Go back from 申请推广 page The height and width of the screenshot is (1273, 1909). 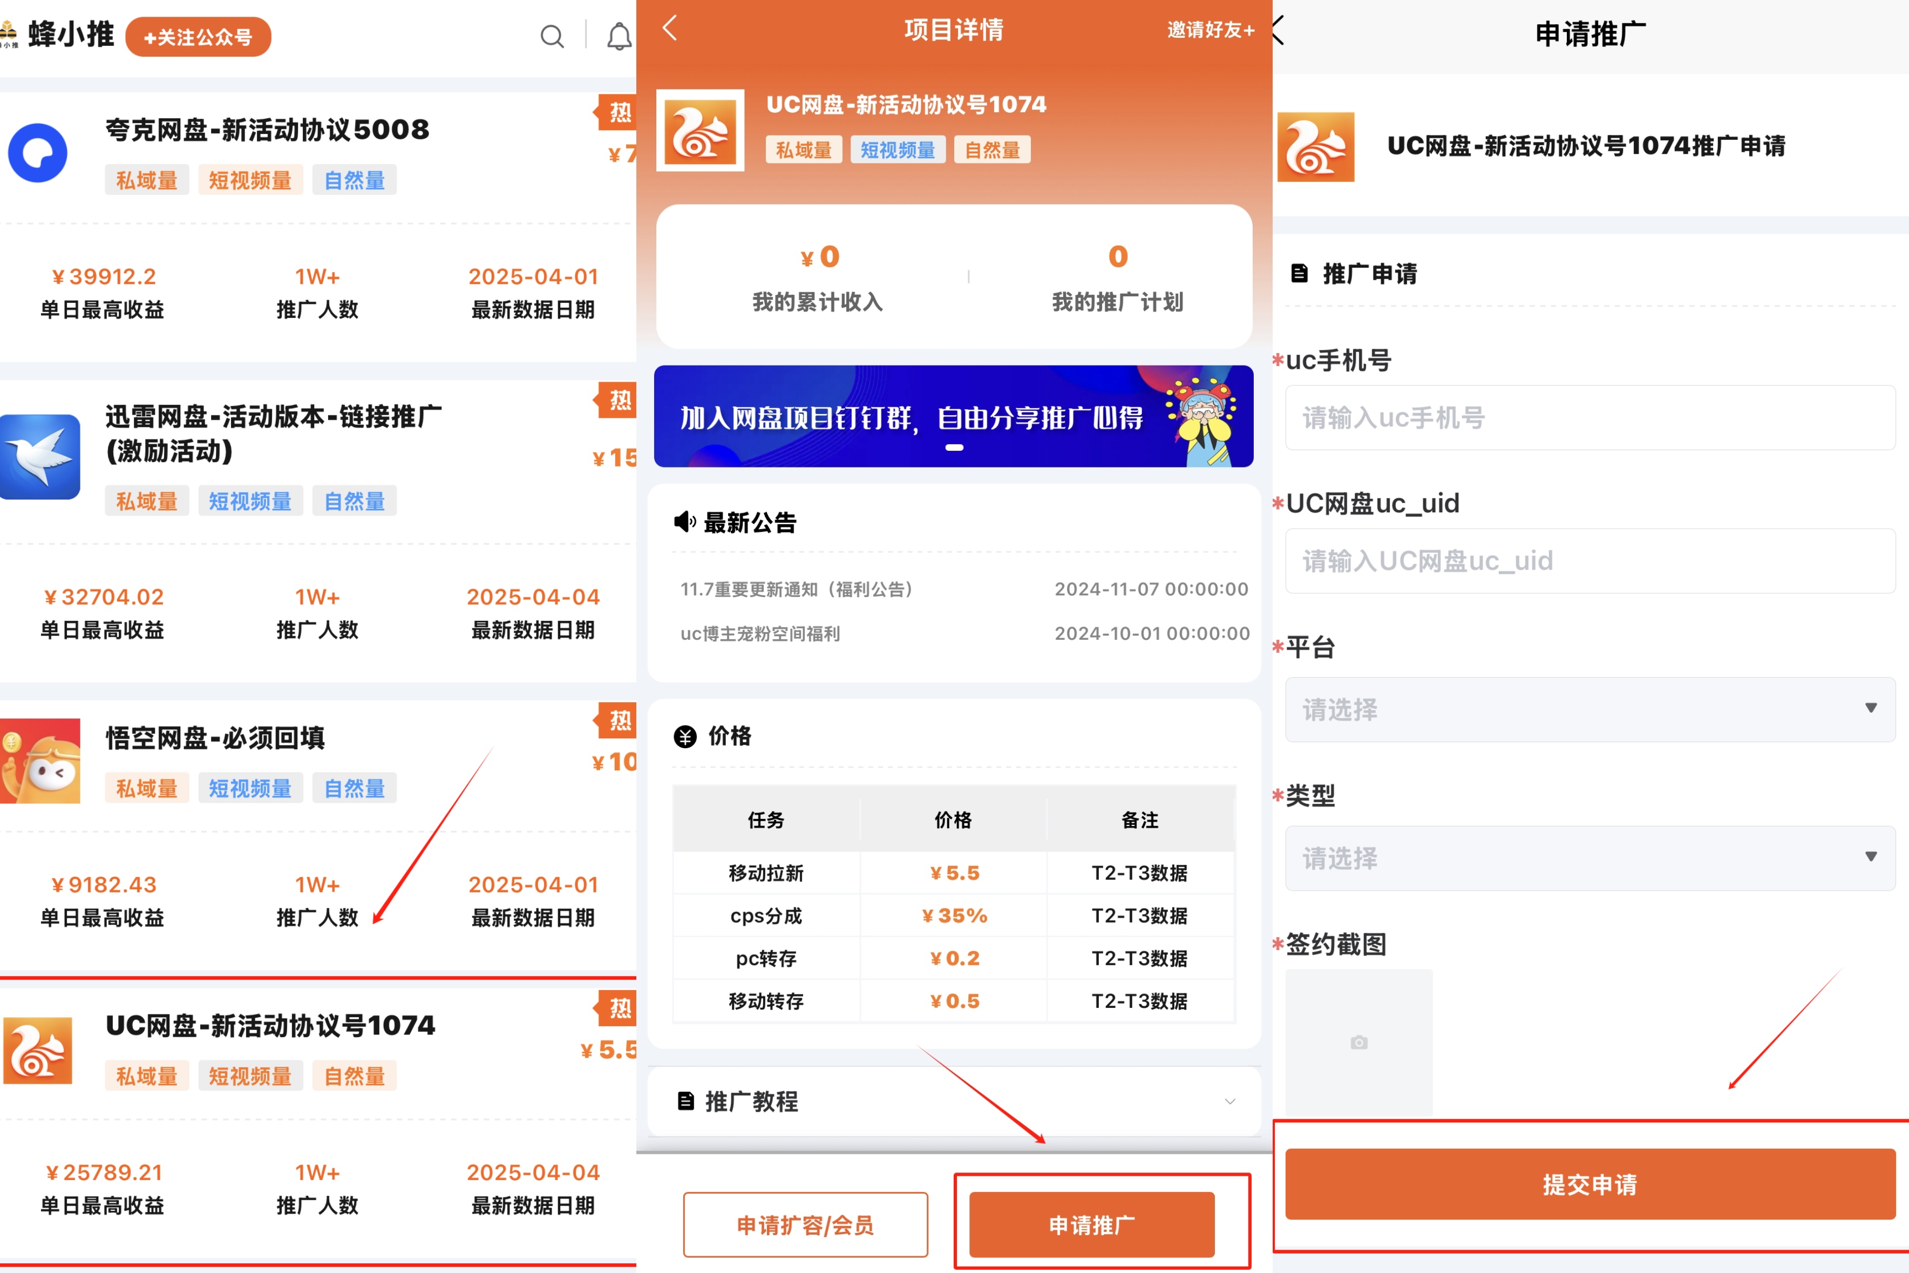coord(1279,31)
